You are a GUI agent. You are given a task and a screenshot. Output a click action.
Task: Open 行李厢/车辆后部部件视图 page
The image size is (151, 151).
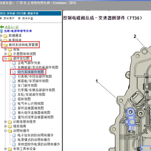36,90
